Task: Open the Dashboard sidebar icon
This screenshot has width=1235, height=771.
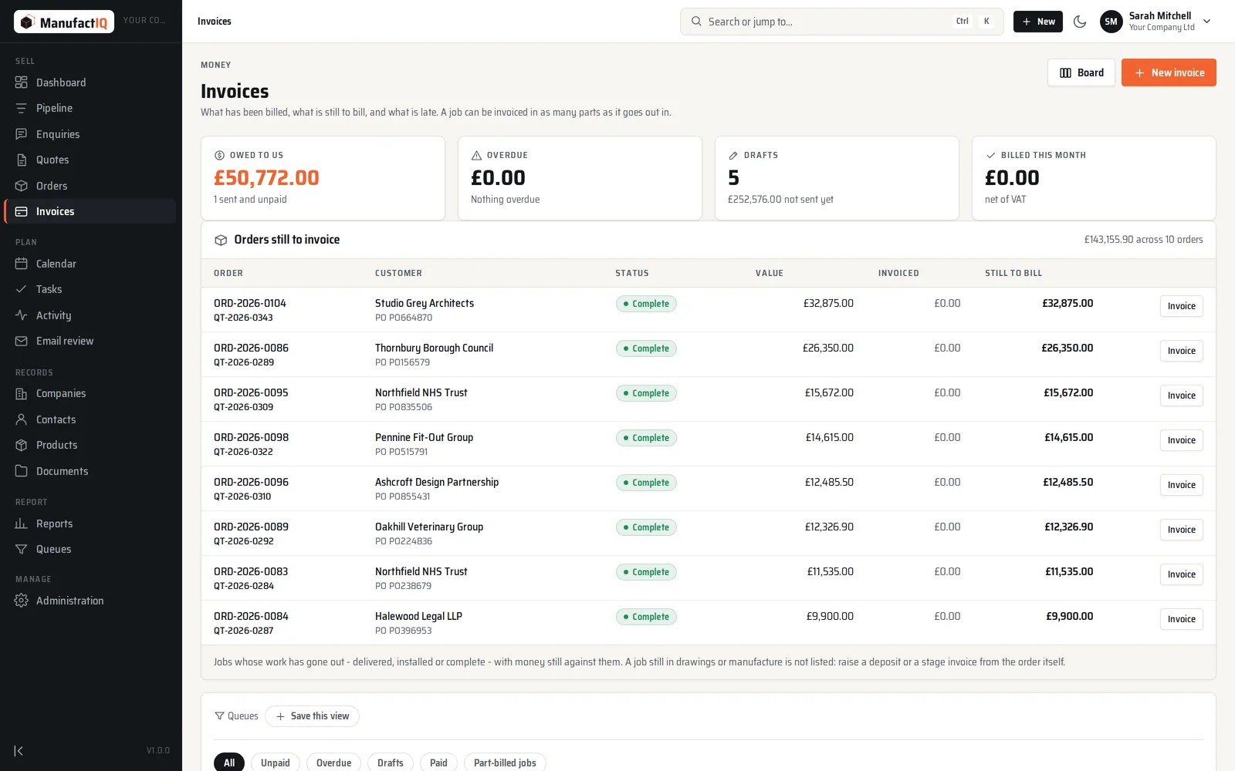Action: 21,82
